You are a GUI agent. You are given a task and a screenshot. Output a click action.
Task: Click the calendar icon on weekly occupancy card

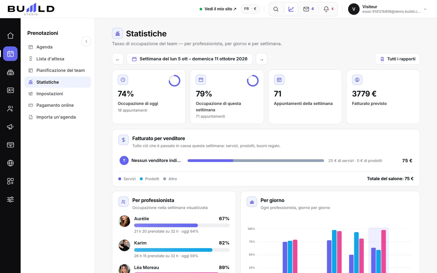[x=201, y=80]
